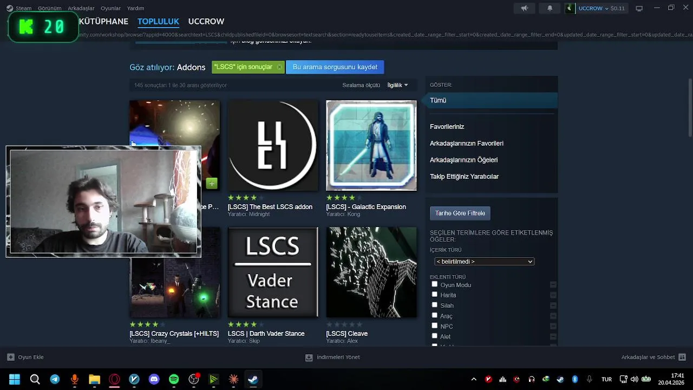Switch to the KÜTÜPHANE tab

pos(103,22)
